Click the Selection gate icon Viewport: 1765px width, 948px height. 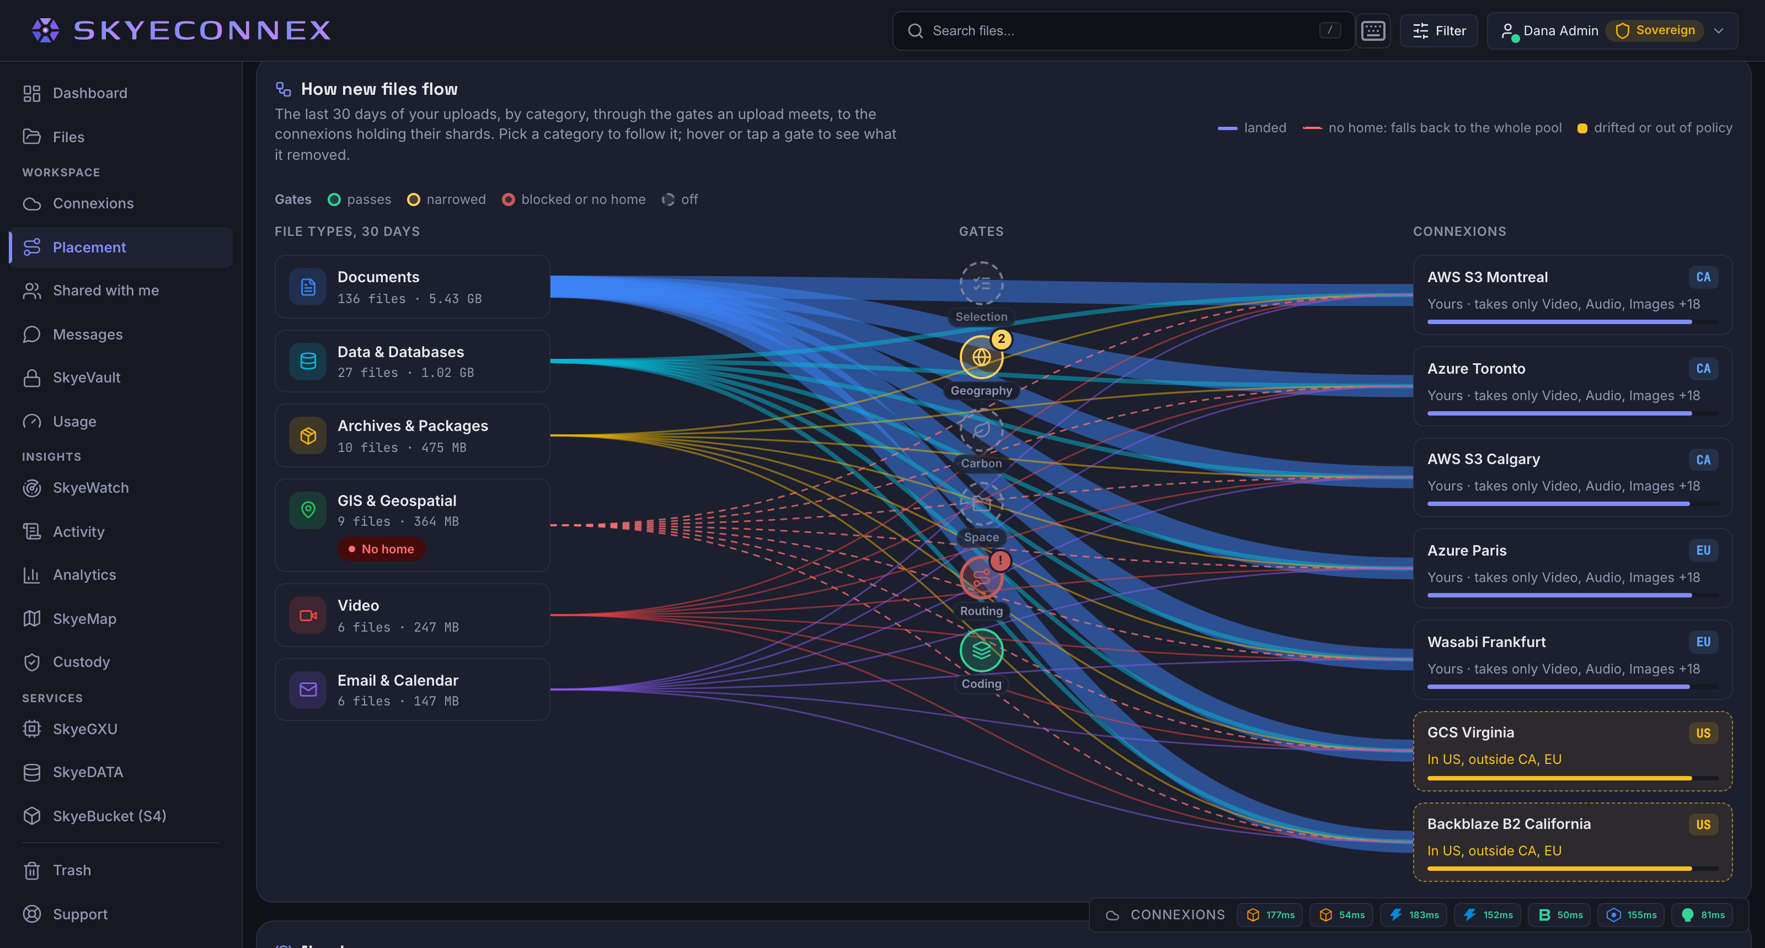981,283
